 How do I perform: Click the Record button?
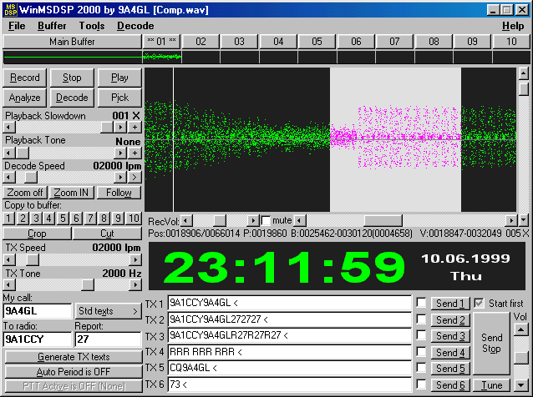(x=24, y=78)
